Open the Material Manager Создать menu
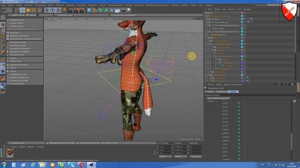This screenshot has height=168, width=300. [x=14, y=147]
